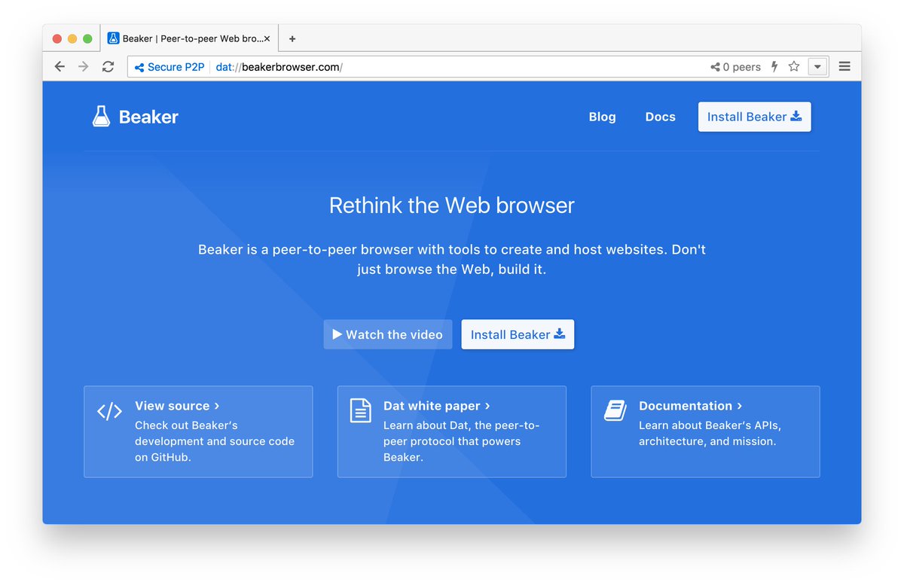
Task: Click the Secure P2P badge
Action: point(168,66)
